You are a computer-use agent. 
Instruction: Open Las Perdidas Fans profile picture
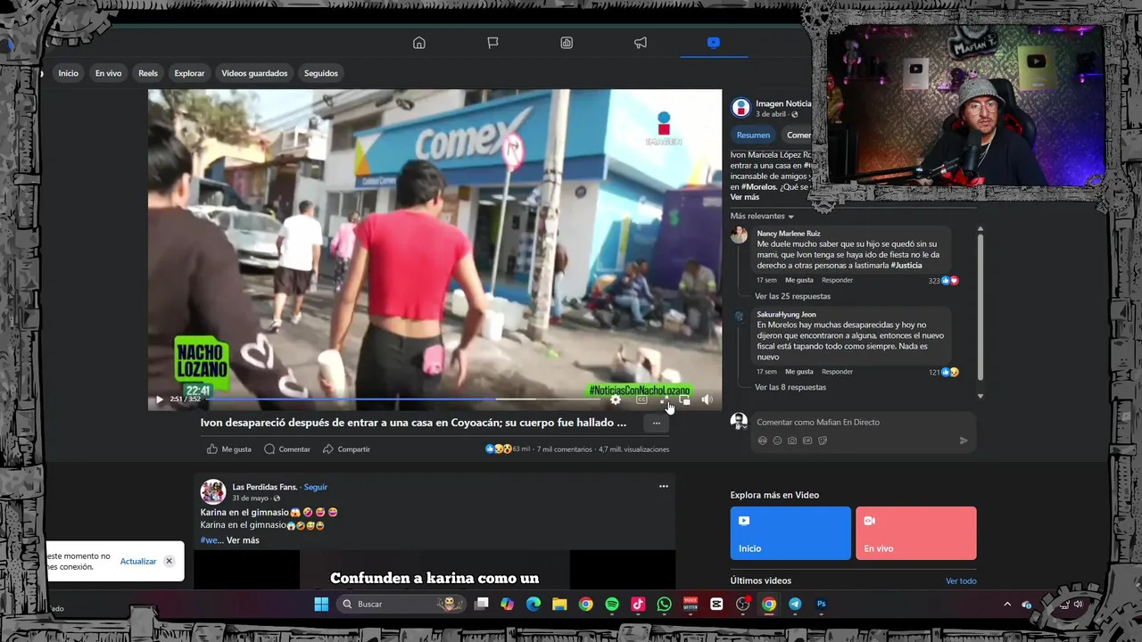pos(212,492)
